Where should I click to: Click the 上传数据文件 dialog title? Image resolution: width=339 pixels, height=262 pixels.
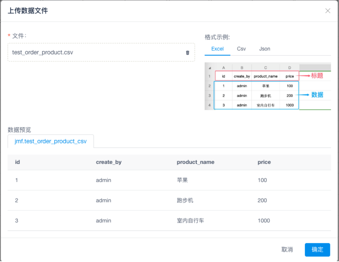(x=28, y=11)
